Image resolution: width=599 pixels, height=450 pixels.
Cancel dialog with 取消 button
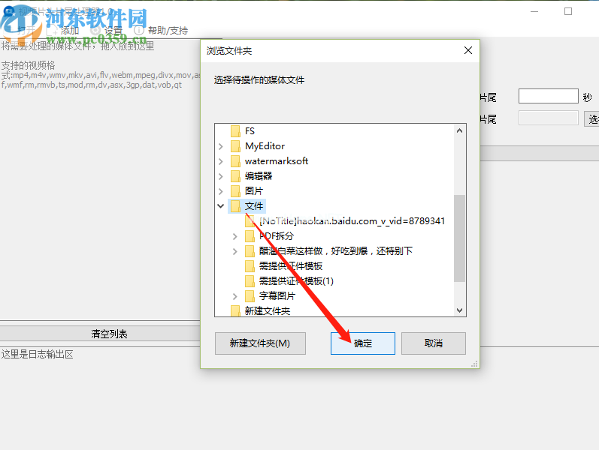coord(434,343)
